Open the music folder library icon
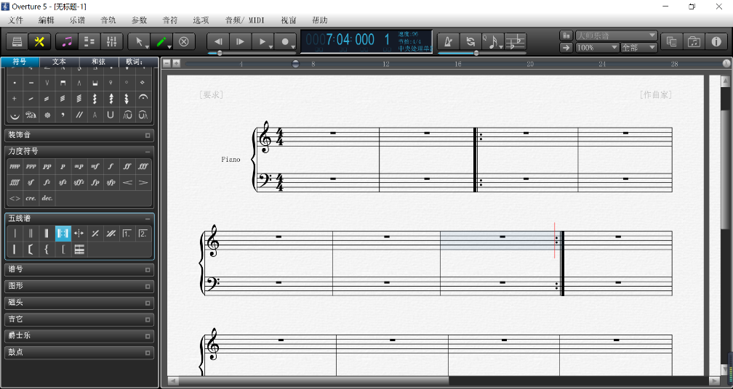Viewport: 733px width, 389px height. point(694,41)
